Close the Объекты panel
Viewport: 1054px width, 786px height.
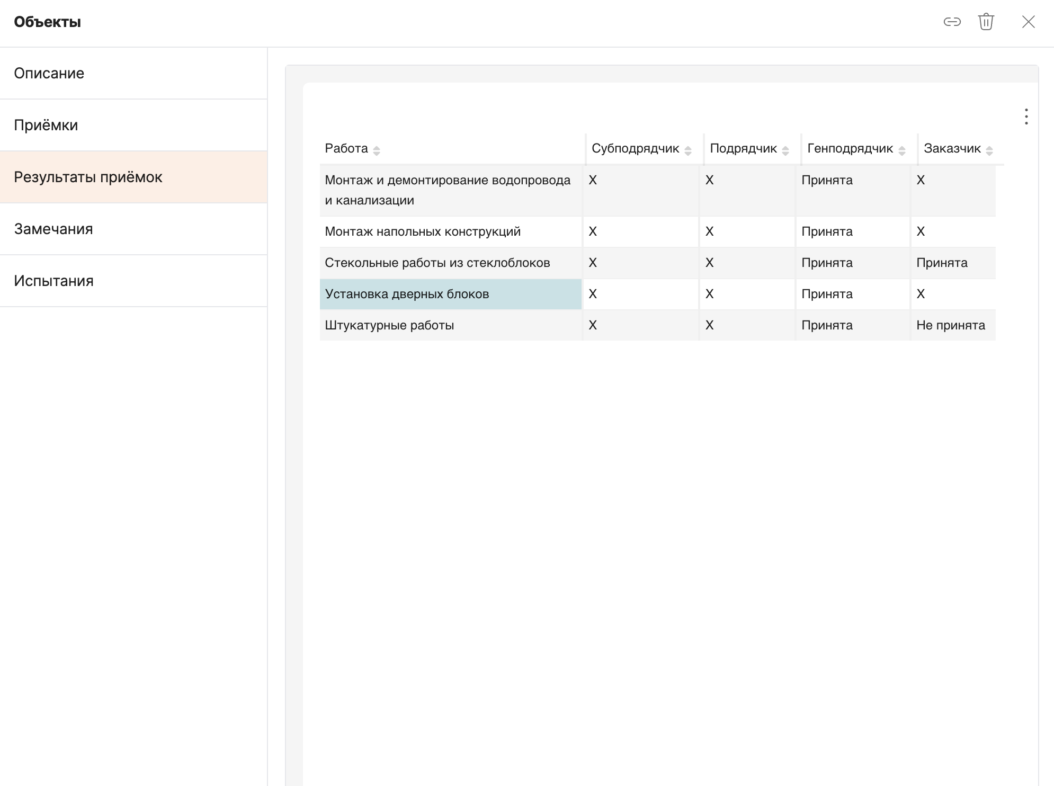[x=1028, y=22]
